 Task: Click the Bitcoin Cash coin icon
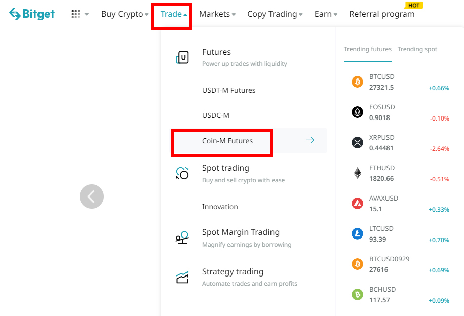coord(357,294)
